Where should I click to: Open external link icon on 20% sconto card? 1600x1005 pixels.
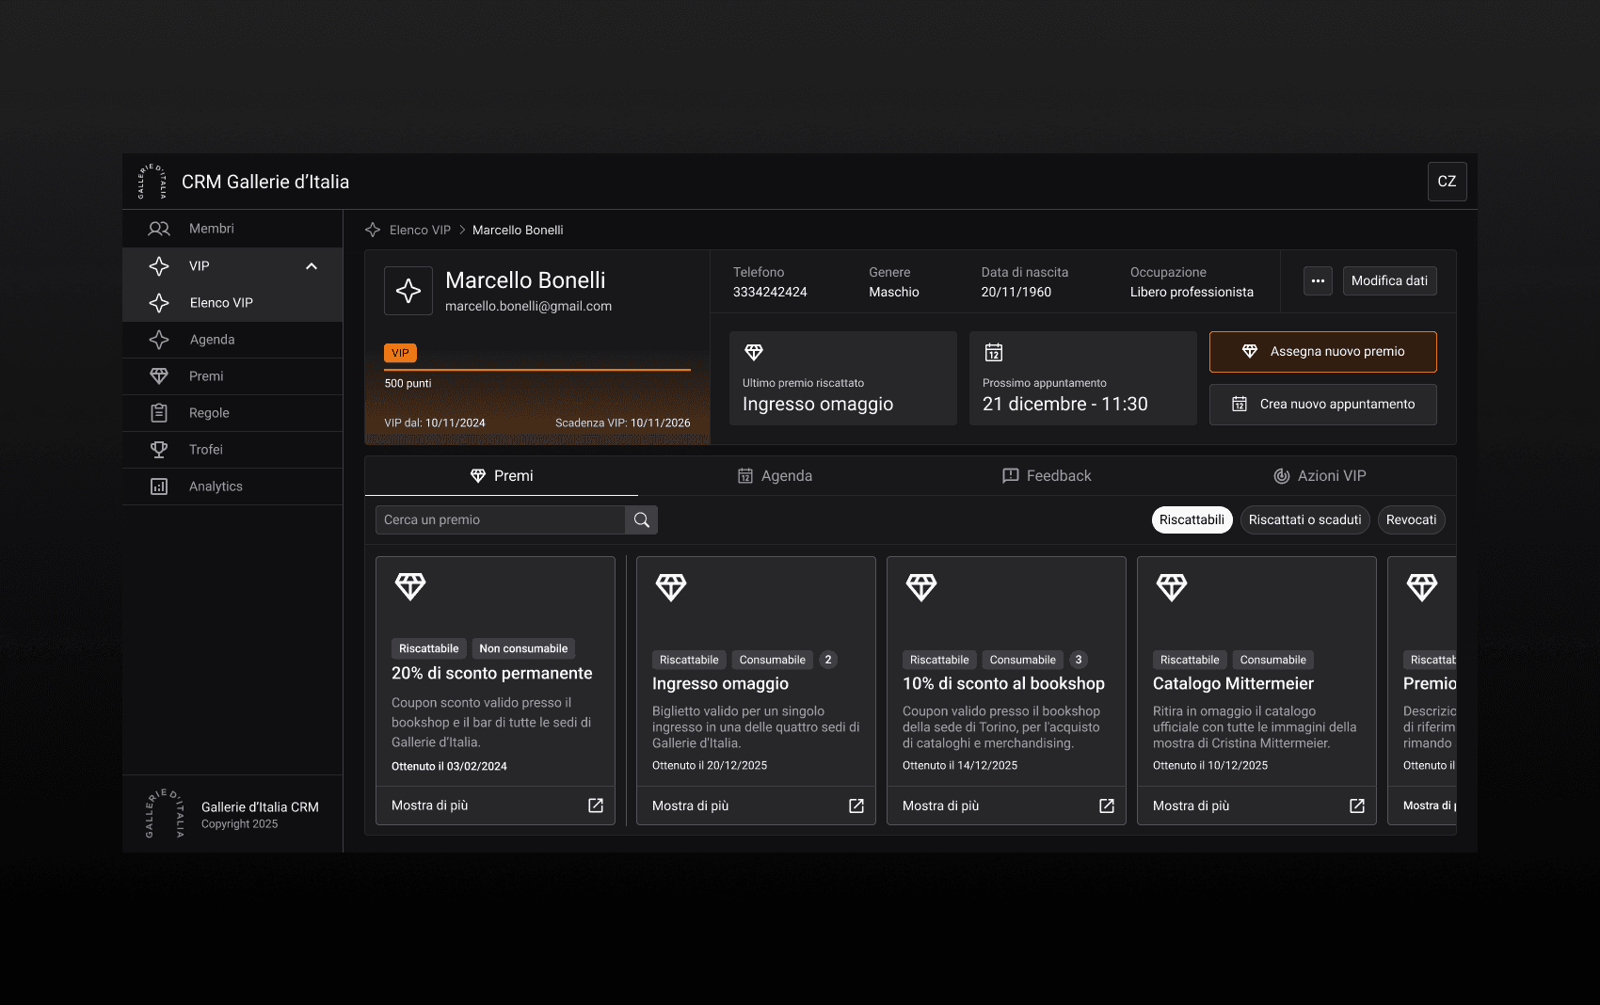(596, 806)
